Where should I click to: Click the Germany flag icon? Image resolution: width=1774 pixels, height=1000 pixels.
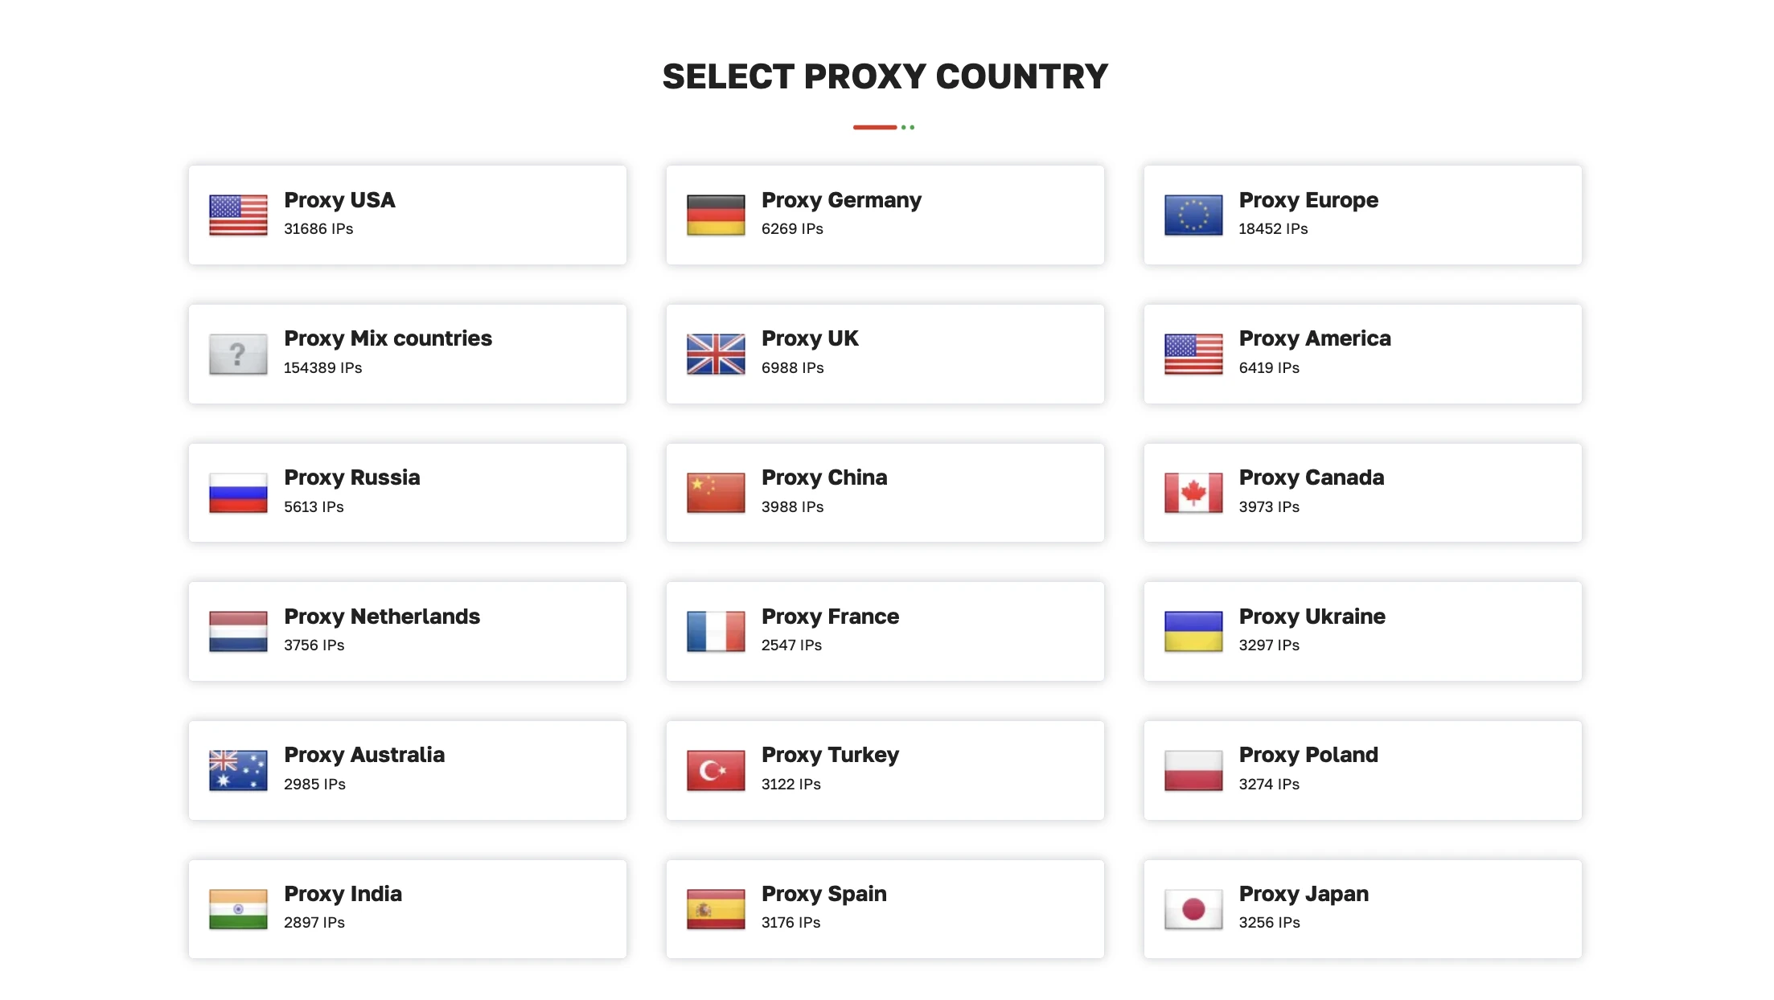(x=716, y=215)
